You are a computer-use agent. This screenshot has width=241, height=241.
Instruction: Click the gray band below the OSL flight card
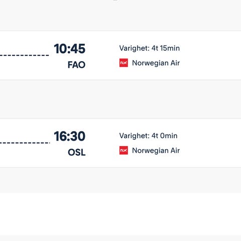point(120,180)
